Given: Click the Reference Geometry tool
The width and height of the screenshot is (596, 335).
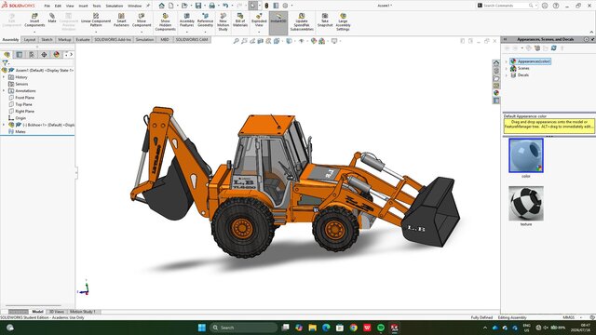Looking at the screenshot, I should [x=205, y=20].
